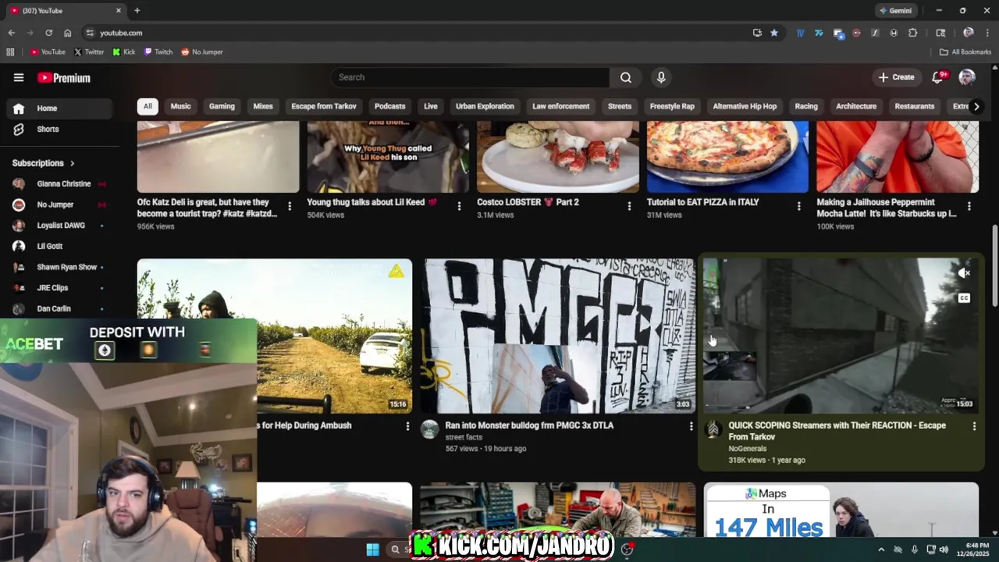This screenshot has height=562, width=999.
Task: Select the Music filter chip
Action: tap(180, 106)
